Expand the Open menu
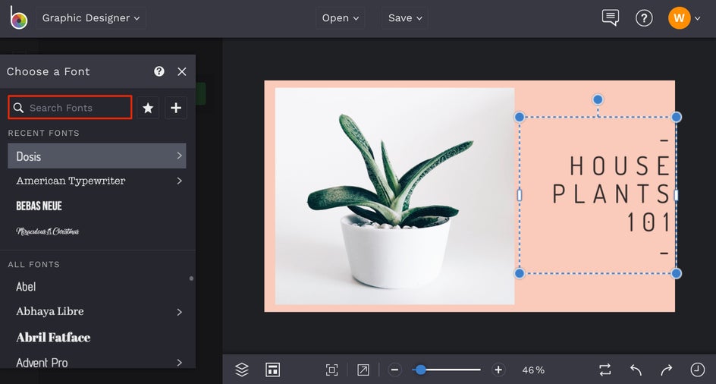 click(x=340, y=18)
